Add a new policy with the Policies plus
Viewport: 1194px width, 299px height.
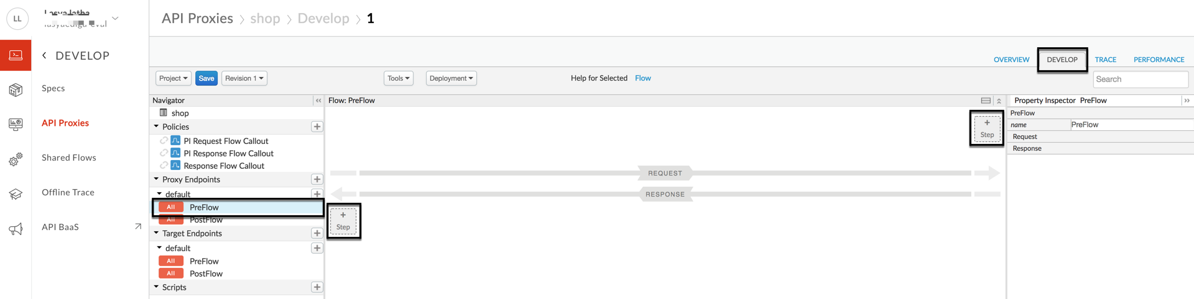coord(317,127)
